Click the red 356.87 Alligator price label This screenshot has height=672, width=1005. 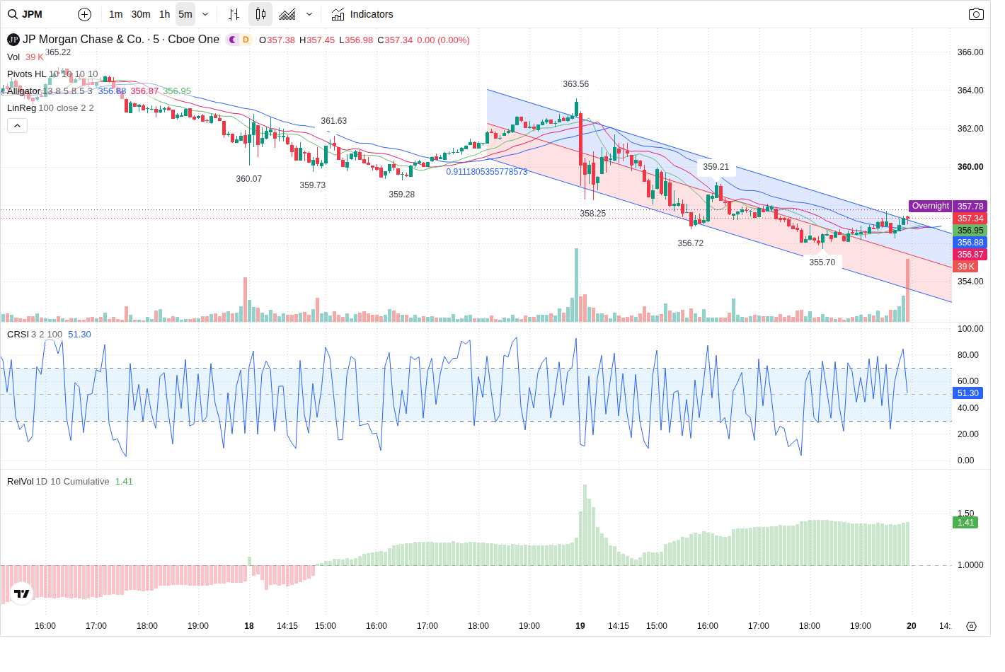970,255
